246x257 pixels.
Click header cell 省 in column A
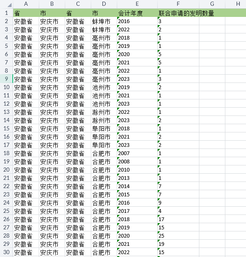26,13
